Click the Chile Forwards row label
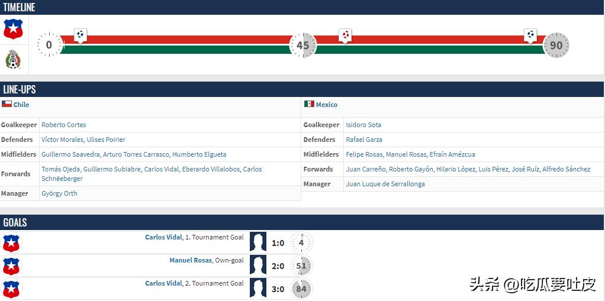This screenshot has height=301, width=605. (16, 174)
